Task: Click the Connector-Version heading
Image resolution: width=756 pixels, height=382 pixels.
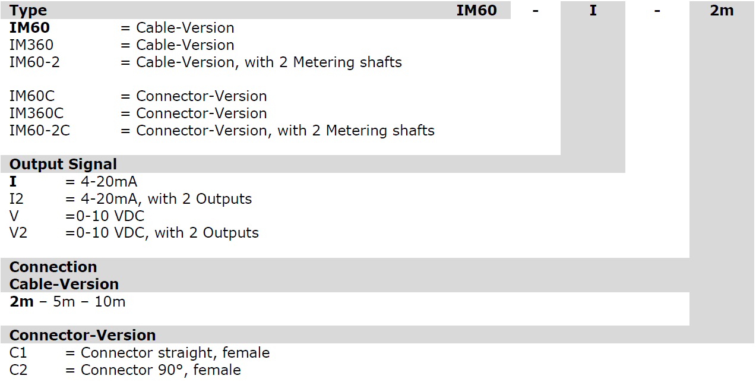Action: (x=82, y=335)
